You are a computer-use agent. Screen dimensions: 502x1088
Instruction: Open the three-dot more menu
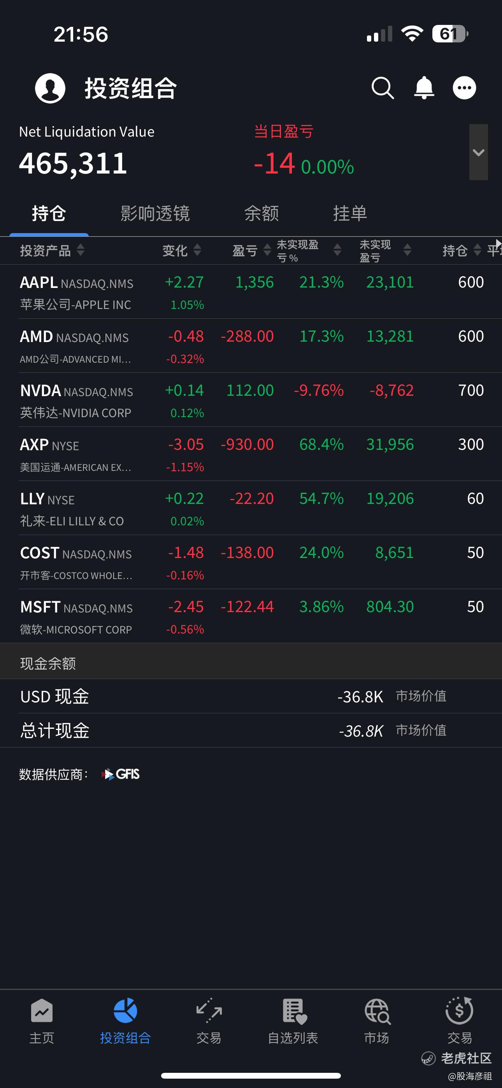(x=464, y=88)
